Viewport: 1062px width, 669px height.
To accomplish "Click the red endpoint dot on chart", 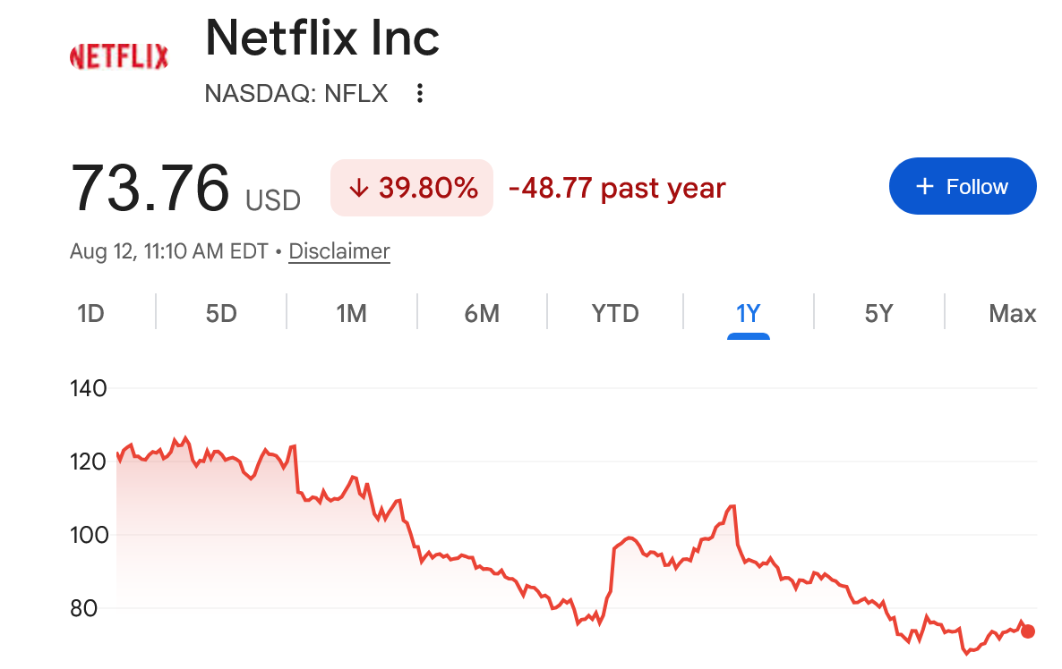I will [x=1027, y=631].
